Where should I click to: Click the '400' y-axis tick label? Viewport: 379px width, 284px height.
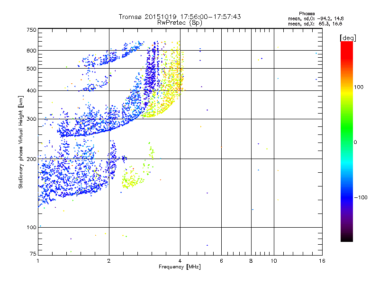pyautogui.click(x=31, y=90)
